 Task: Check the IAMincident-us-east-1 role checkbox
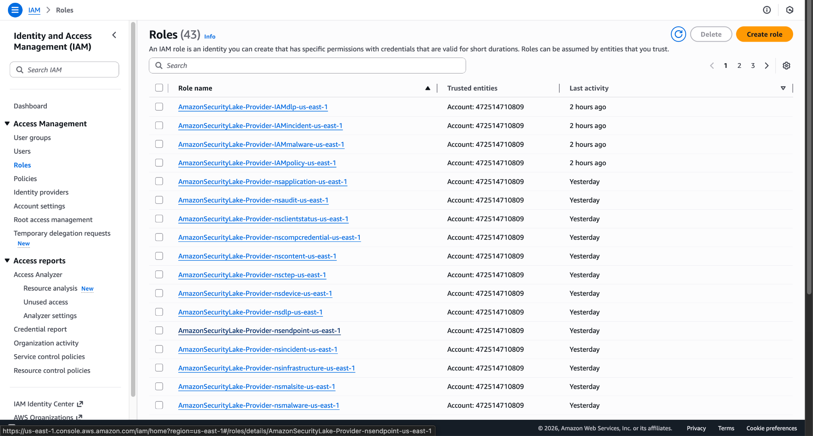click(x=159, y=125)
